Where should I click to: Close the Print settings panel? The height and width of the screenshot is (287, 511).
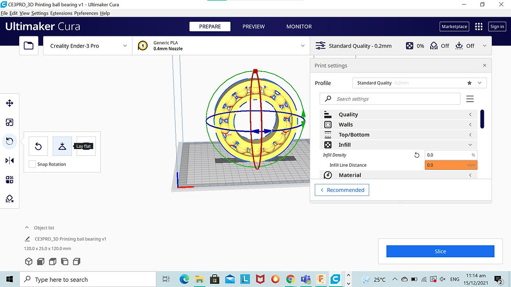(x=484, y=66)
